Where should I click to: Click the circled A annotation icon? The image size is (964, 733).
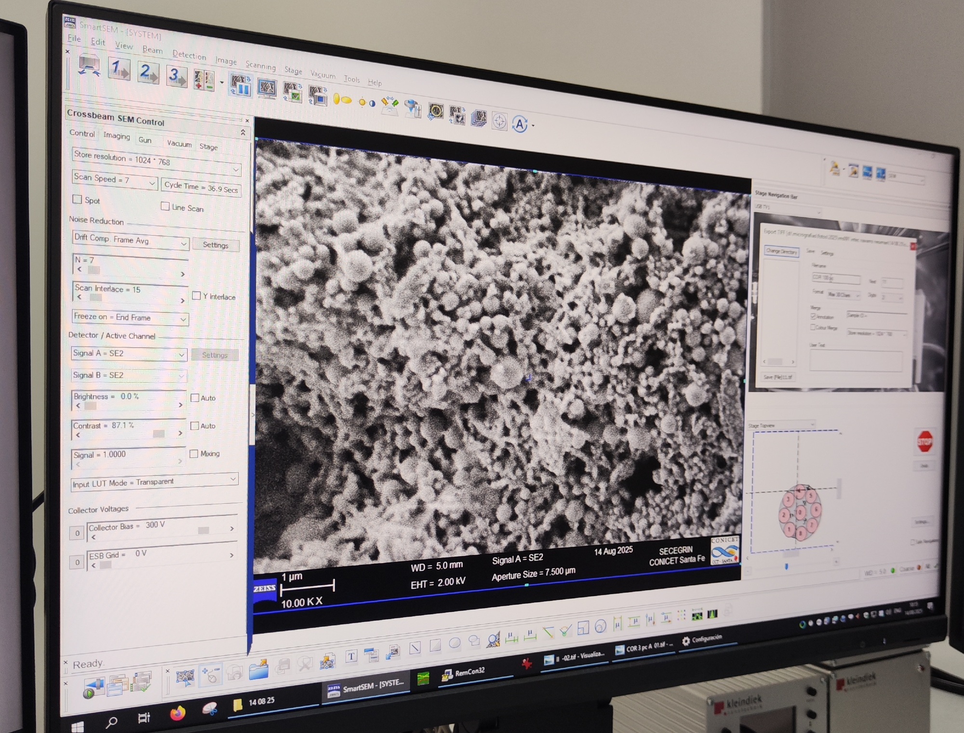[520, 124]
